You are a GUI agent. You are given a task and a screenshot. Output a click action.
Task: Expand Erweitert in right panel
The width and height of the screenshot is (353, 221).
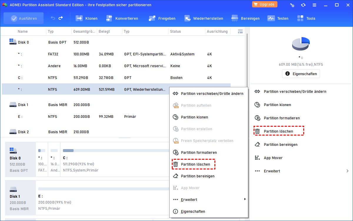click(x=302, y=171)
